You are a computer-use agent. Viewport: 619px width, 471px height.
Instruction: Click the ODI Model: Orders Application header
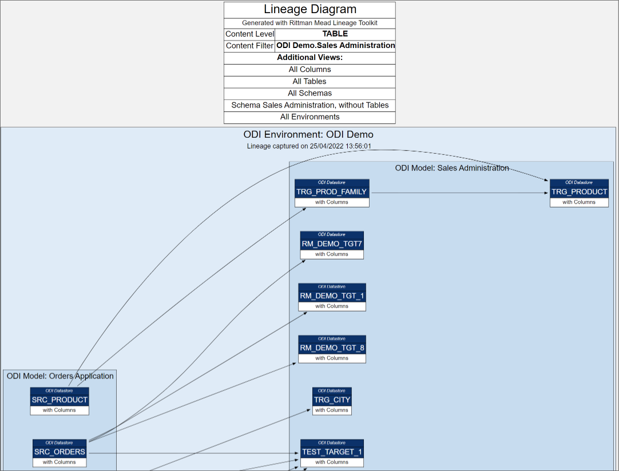point(59,376)
